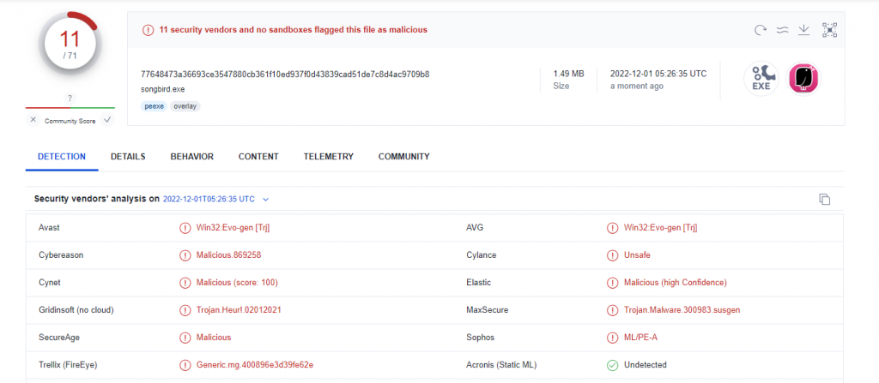The height and width of the screenshot is (383, 879).
Task: Expand the analysis date dropdown chevron
Action: point(266,200)
